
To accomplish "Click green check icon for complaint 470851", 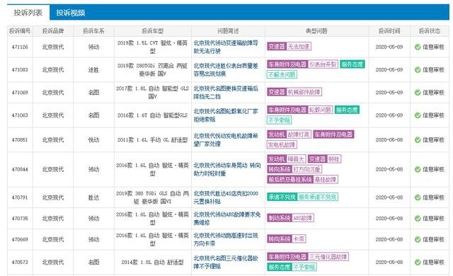I will point(418,139).
